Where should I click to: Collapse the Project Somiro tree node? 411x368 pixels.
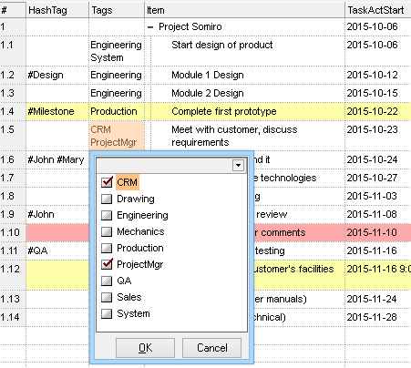point(150,27)
